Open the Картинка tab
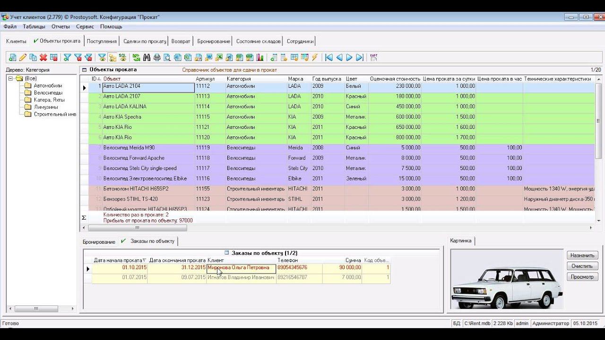 (461, 241)
